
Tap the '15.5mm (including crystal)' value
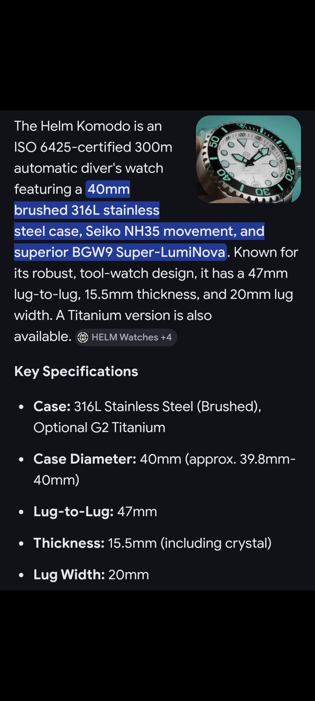[190, 543]
